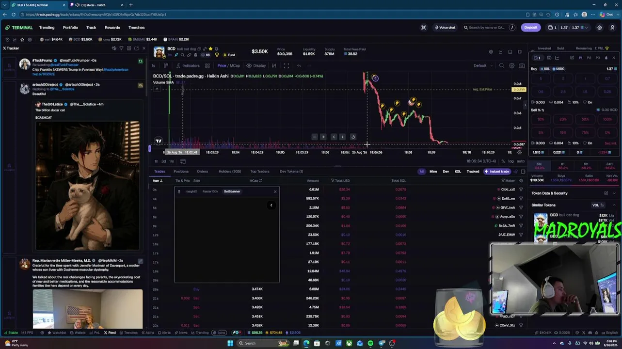Shift the chart view right with the arrow
This screenshot has height=349, width=622.
click(342, 137)
